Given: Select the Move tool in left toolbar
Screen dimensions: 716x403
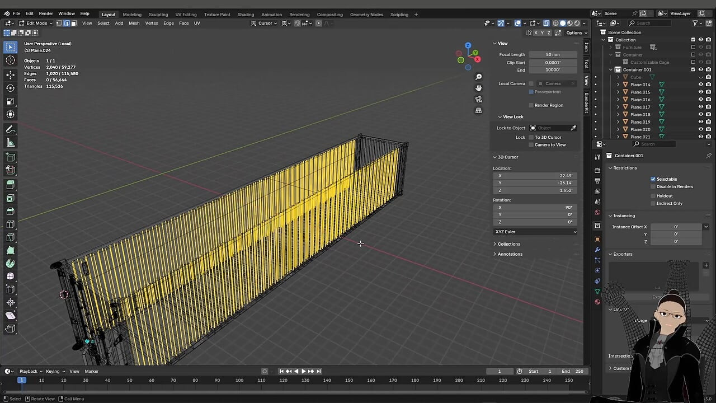Looking at the screenshot, I should click(x=10, y=74).
